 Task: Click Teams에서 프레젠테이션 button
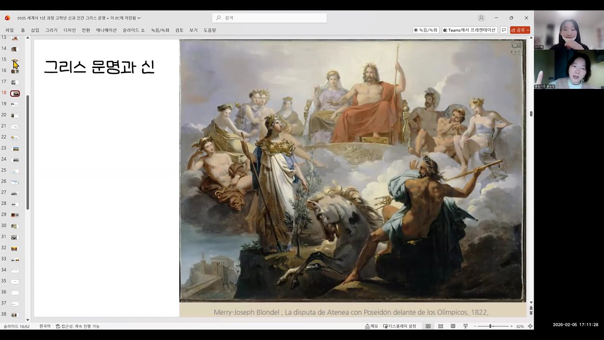click(x=470, y=30)
